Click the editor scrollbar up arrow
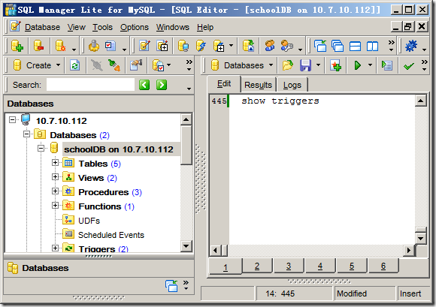Screen dimensions: 436x307 421,101
